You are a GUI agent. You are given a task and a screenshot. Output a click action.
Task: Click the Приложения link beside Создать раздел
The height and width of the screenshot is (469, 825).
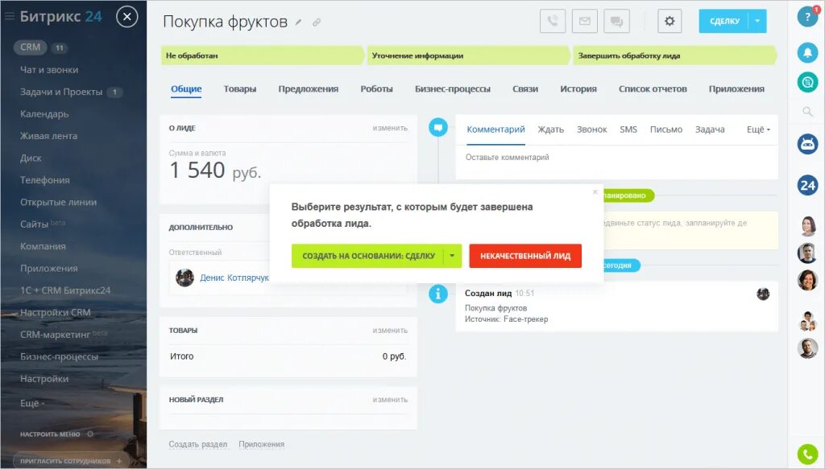pyautogui.click(x=262, y=444)
